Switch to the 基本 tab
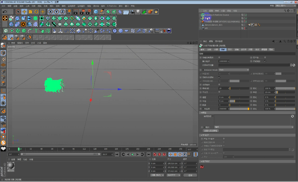Viewport: 298px width, 182px height. coord(203,50)
